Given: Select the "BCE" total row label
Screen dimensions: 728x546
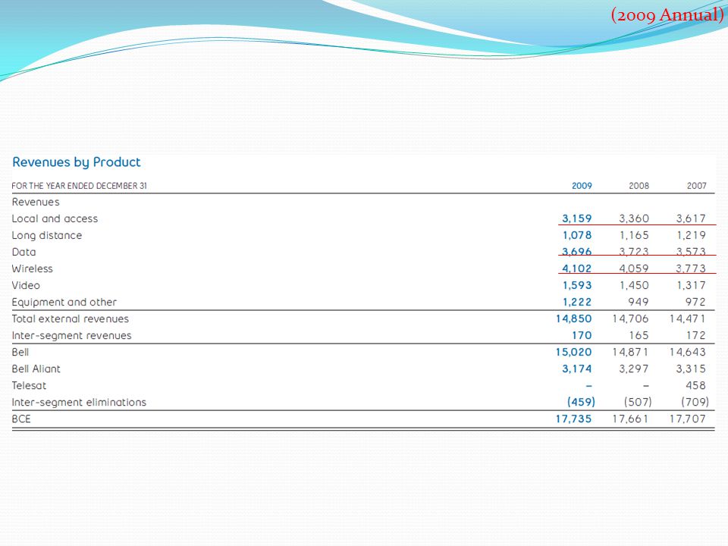Looking at the screenshot, I should pos(21,419).
